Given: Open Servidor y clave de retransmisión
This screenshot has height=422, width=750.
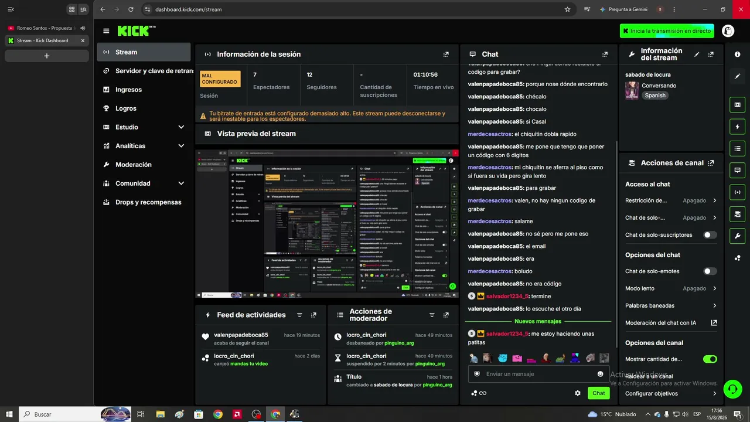Looking at the screenshot, I should (x=144, y=71).
